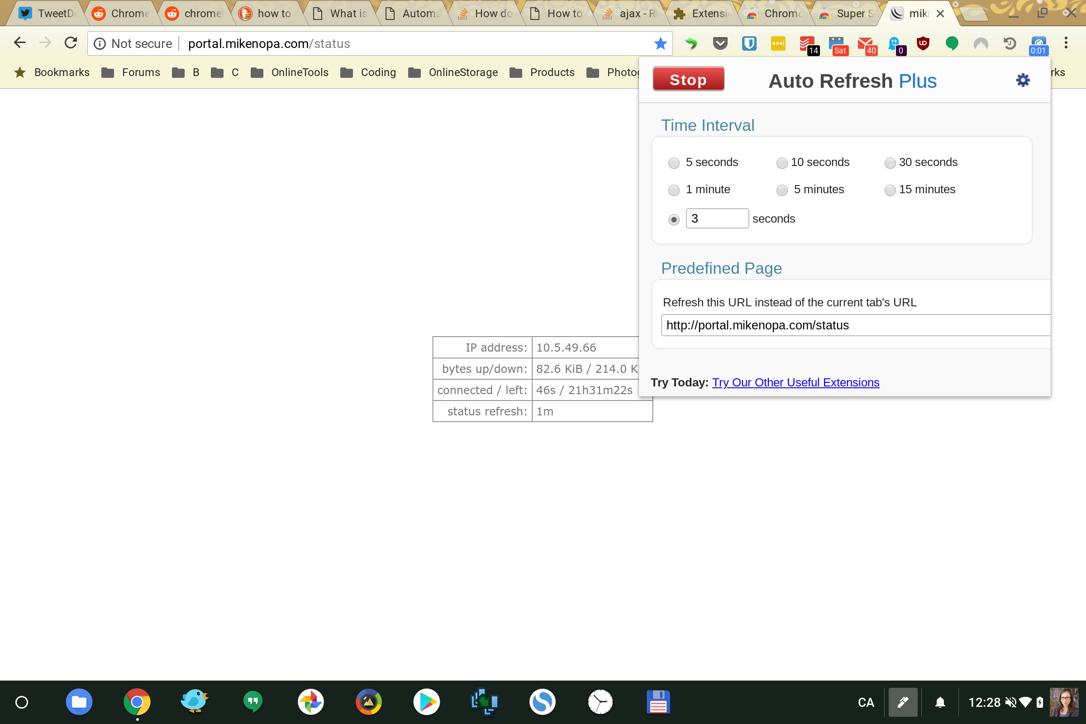
Task: Click the Bitwarden shield extension icon
Action: click(748, 44)
